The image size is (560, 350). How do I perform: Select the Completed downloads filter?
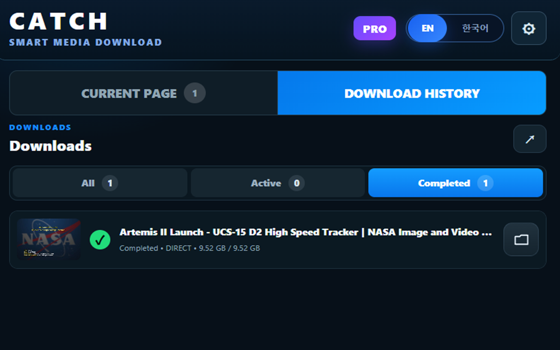point(455,183)
